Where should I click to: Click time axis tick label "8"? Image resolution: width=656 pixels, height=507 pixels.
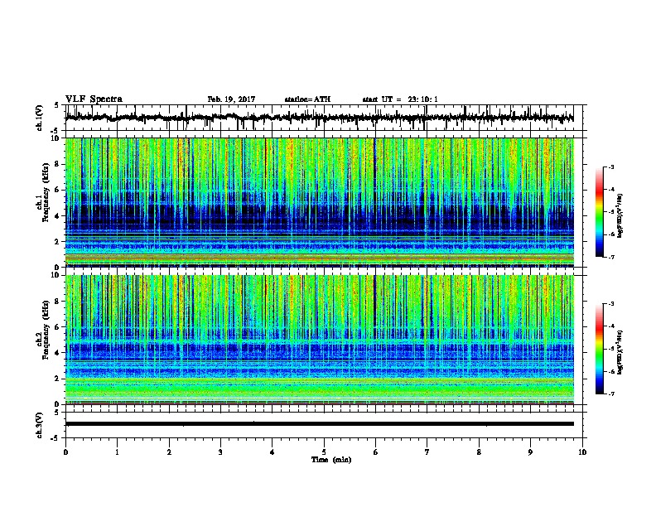point(479,452)
